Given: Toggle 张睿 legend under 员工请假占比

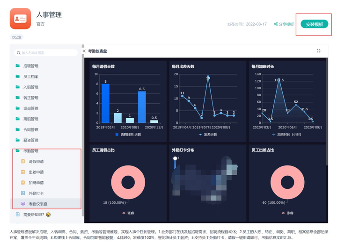Looking at the screenshot, I should (x=128, y=213).
